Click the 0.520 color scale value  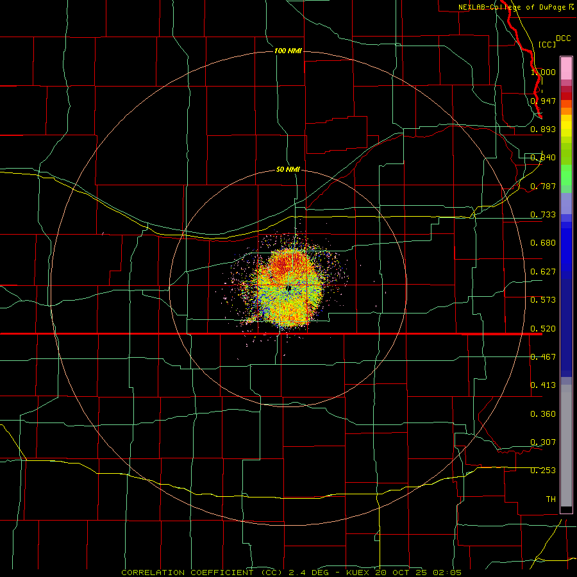[543, 328]
